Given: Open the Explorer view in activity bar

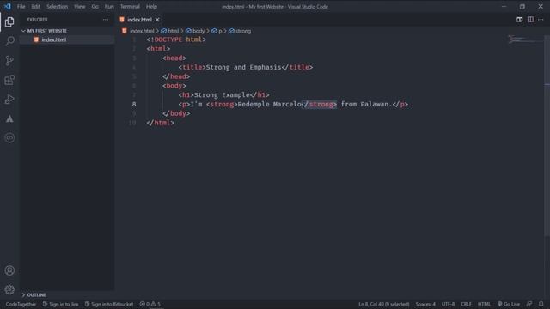Looking at the screenshot, I should (9, 22).
